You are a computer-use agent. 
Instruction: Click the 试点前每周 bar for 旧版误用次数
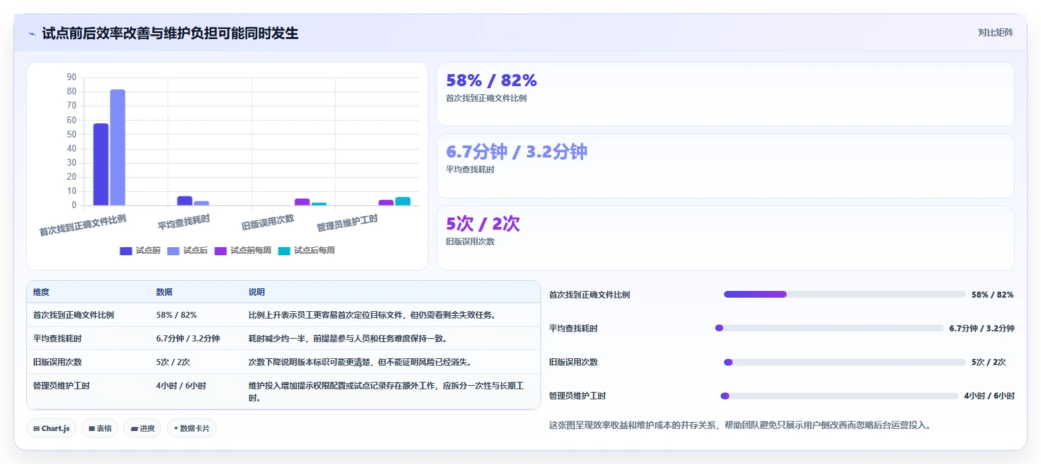[x=302, y=202]
